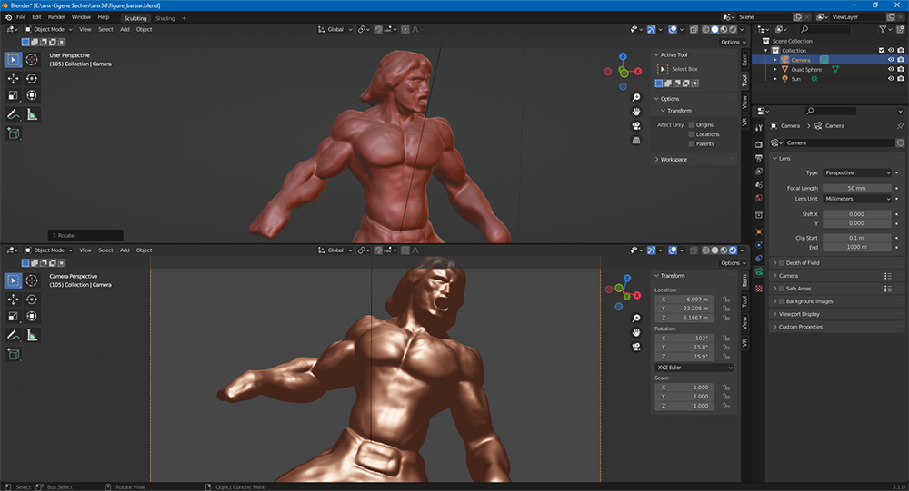Select the Annotate tool in bottom viewport
Image resolution: width=909 pixels, height=491 pixels.
(x=14, y=335)
